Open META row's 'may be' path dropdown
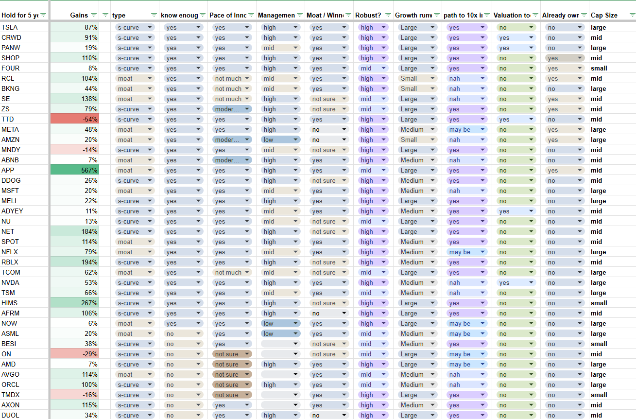The width and height of the screenshot is (636, 419). point(467,129)
